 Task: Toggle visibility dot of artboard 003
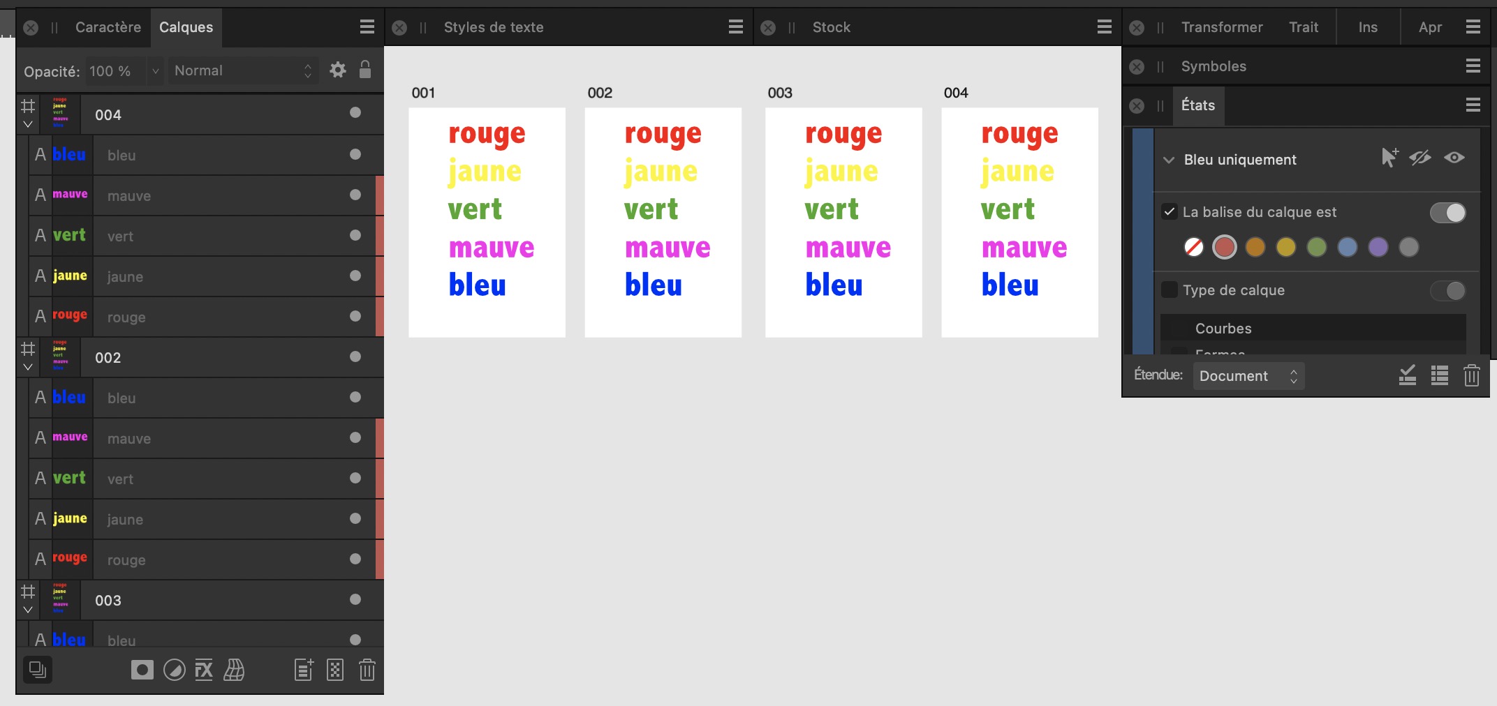(x=355, y=599)
